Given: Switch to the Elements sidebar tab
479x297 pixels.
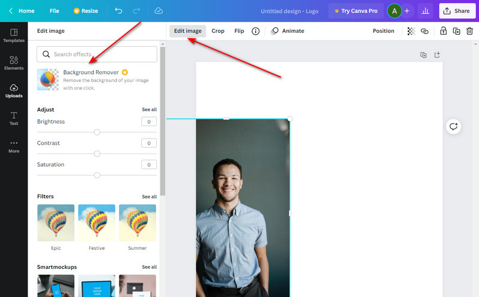Looking at the screenshot, I should 14,63.
